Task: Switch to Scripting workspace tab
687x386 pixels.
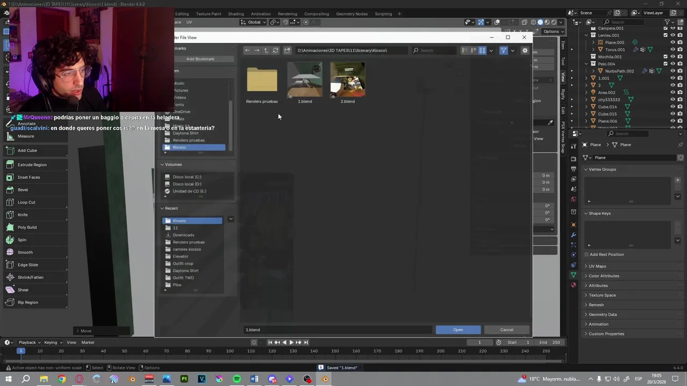Action: pyautogui.click(x=383, y=14)
